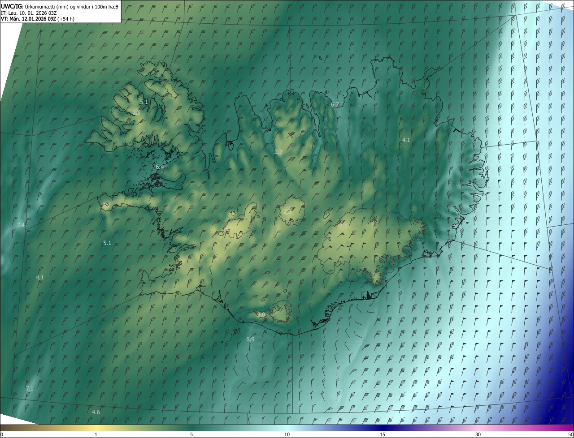Click the colorbar tick label 5
This screenshot has height=438, width=574.
click(191, 434)
